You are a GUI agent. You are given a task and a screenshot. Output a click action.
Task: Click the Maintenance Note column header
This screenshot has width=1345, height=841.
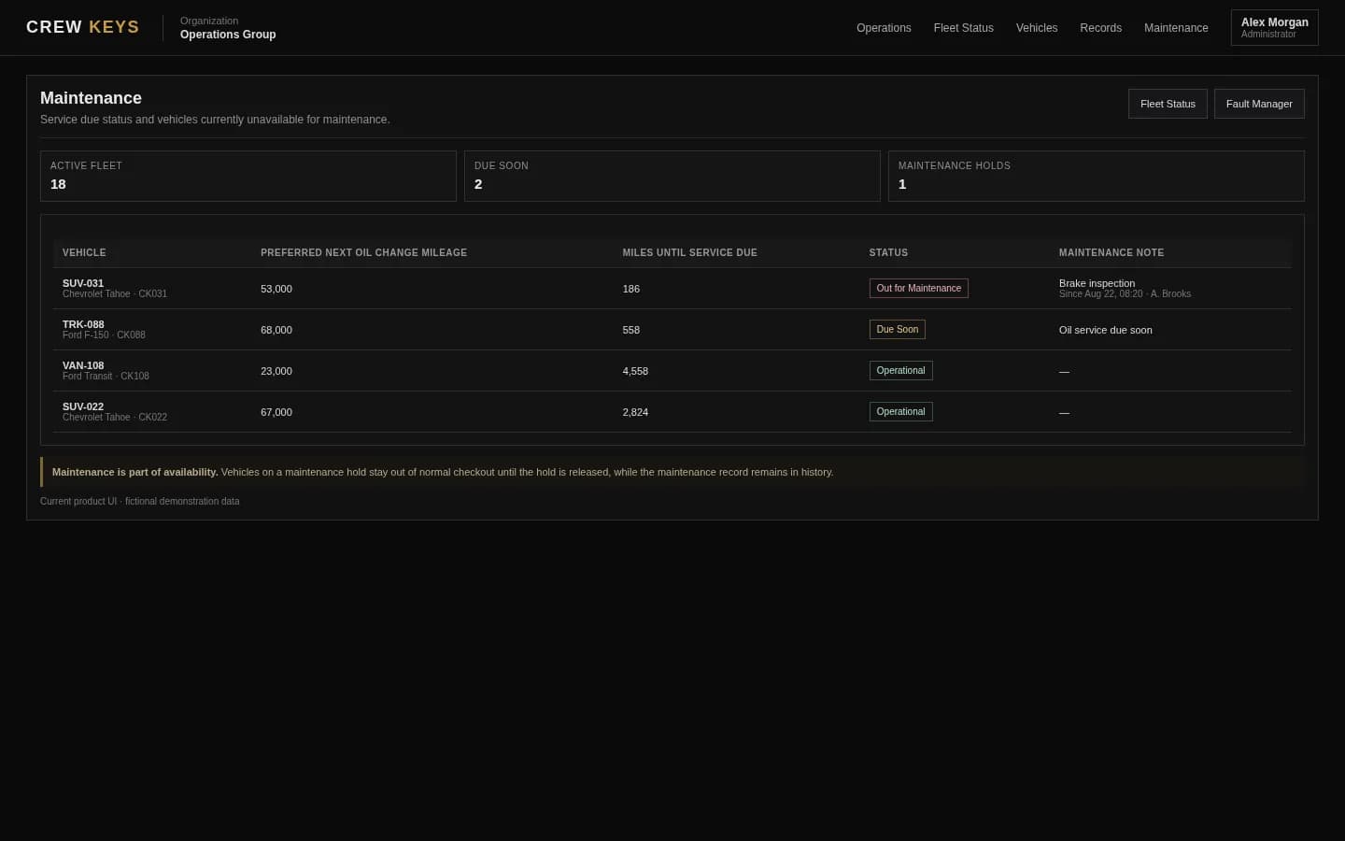[x=1111, y=253]
